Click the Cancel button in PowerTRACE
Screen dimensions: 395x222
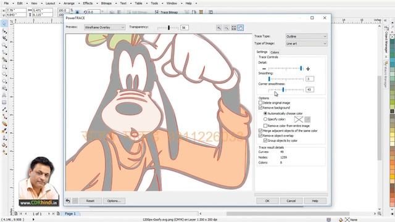click(x=291, y=201)
